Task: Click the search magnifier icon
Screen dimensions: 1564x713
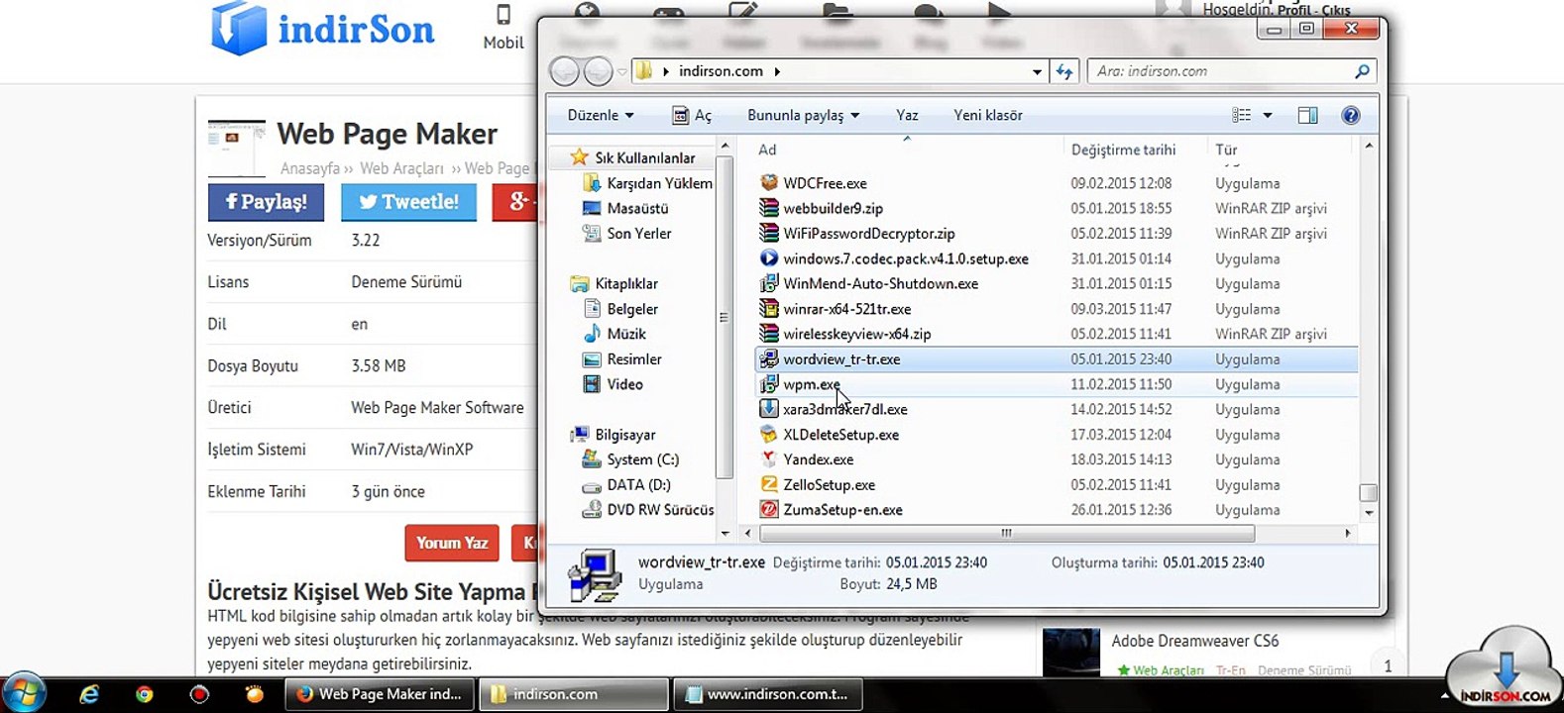Action: click(x=1362, y=71)
